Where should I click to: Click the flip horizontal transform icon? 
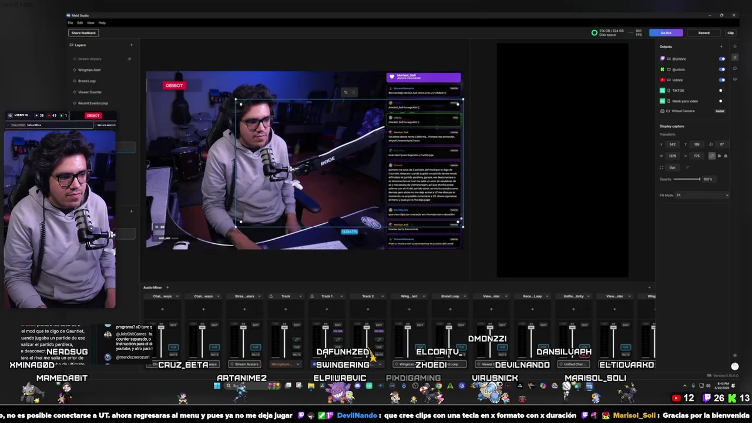[x=719, y=156]
